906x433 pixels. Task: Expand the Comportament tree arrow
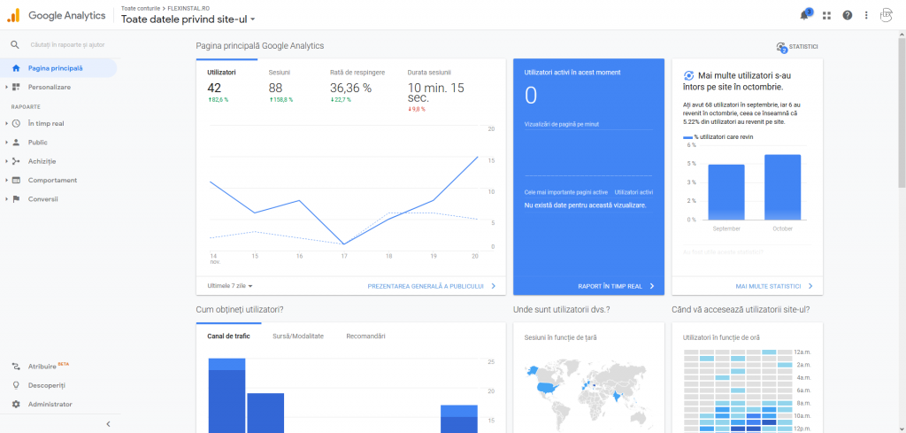7,180
